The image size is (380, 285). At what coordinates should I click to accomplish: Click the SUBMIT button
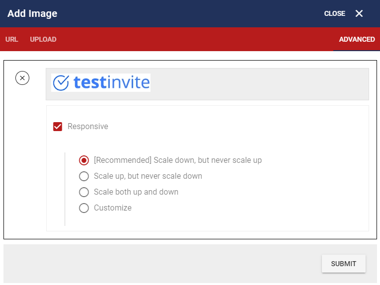(x=343, y=264)
